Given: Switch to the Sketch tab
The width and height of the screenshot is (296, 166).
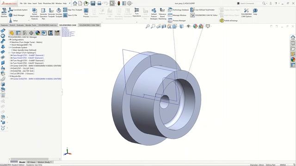Looking at the screenshot, I should coord(12,25).
